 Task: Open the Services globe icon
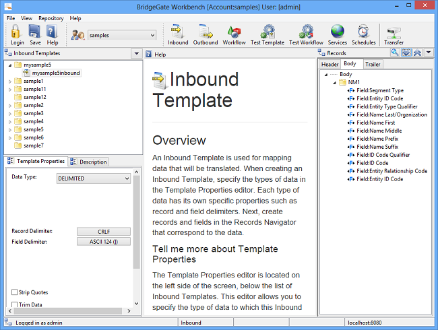(x=338, y=31)
